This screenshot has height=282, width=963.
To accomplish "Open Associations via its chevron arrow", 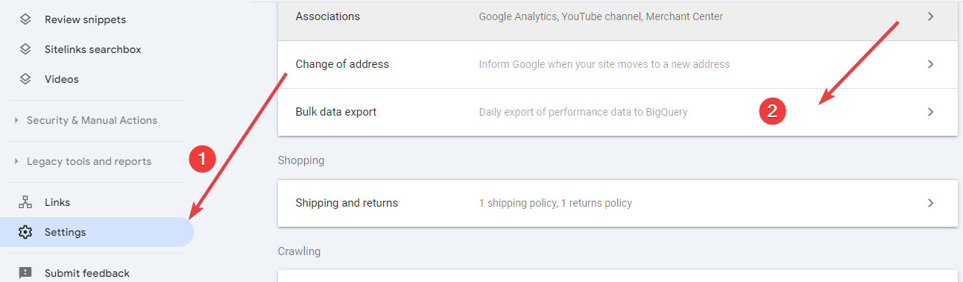I will tap(930, 16).
